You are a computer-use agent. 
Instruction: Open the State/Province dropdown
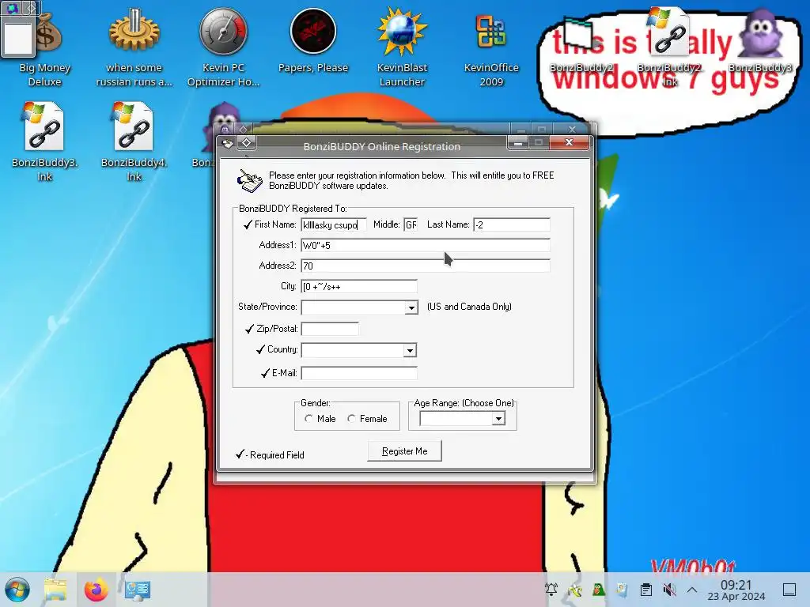[411, 307]
